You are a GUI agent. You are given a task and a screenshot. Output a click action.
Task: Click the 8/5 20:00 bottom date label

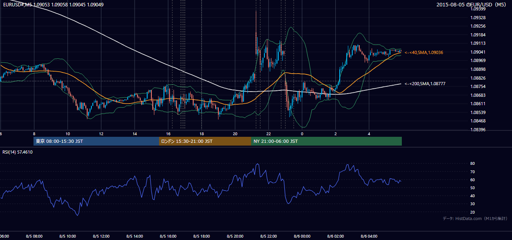coord(235,236)
